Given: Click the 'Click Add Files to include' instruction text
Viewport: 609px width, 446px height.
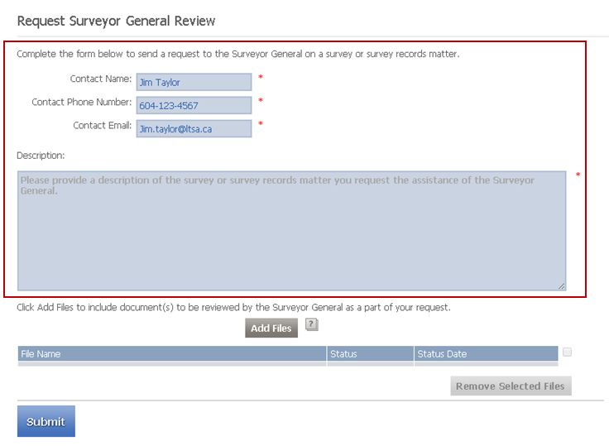Looking at the screenshot, I should pos(233,307).
